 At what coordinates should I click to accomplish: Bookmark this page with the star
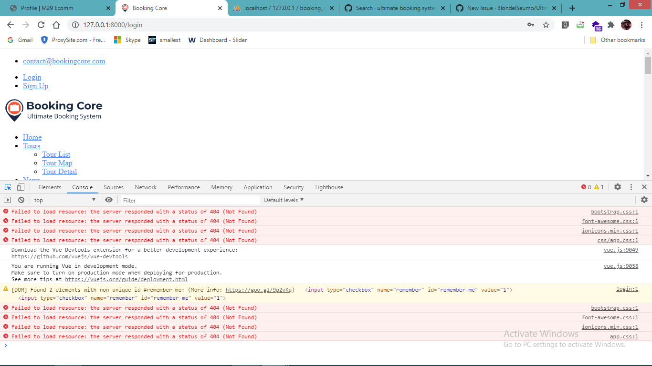click(546, 25)
